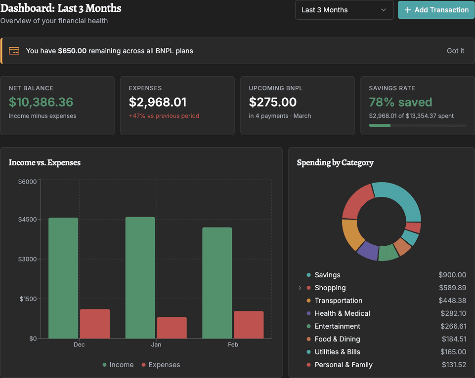Click the Personal & Family category dot
The height and width of the screenshot is (378, 475).
click(309, 365)
